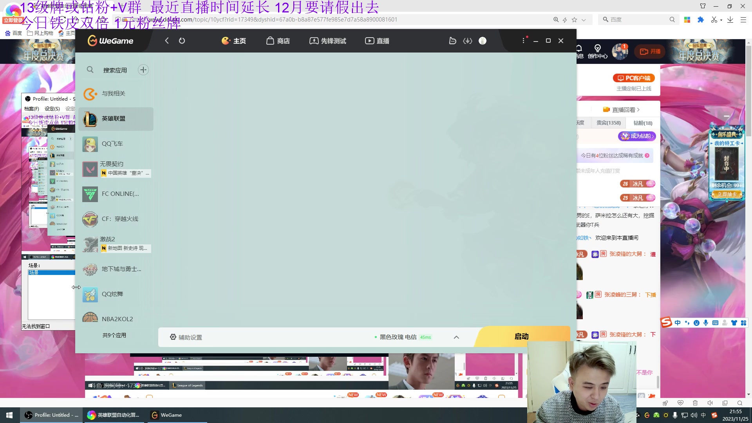Image resolution: width=752 pixels, height=423 pixels.
Task: Open WeGame 商店 tab
Action: [x=278, y=41]
